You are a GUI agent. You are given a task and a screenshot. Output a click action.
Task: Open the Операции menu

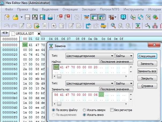70,9
